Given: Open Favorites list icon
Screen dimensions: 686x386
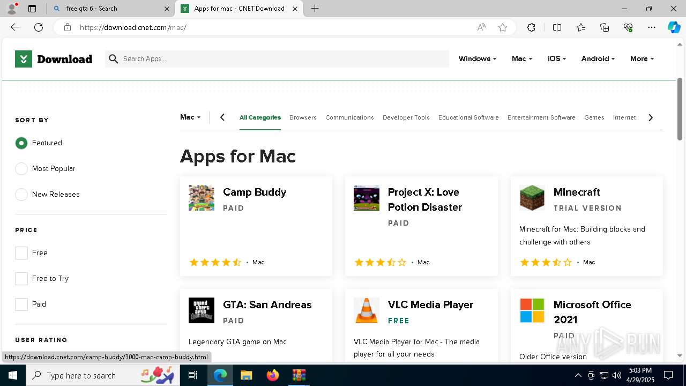Looking at the screenshot, I should (x=581, y=27).
